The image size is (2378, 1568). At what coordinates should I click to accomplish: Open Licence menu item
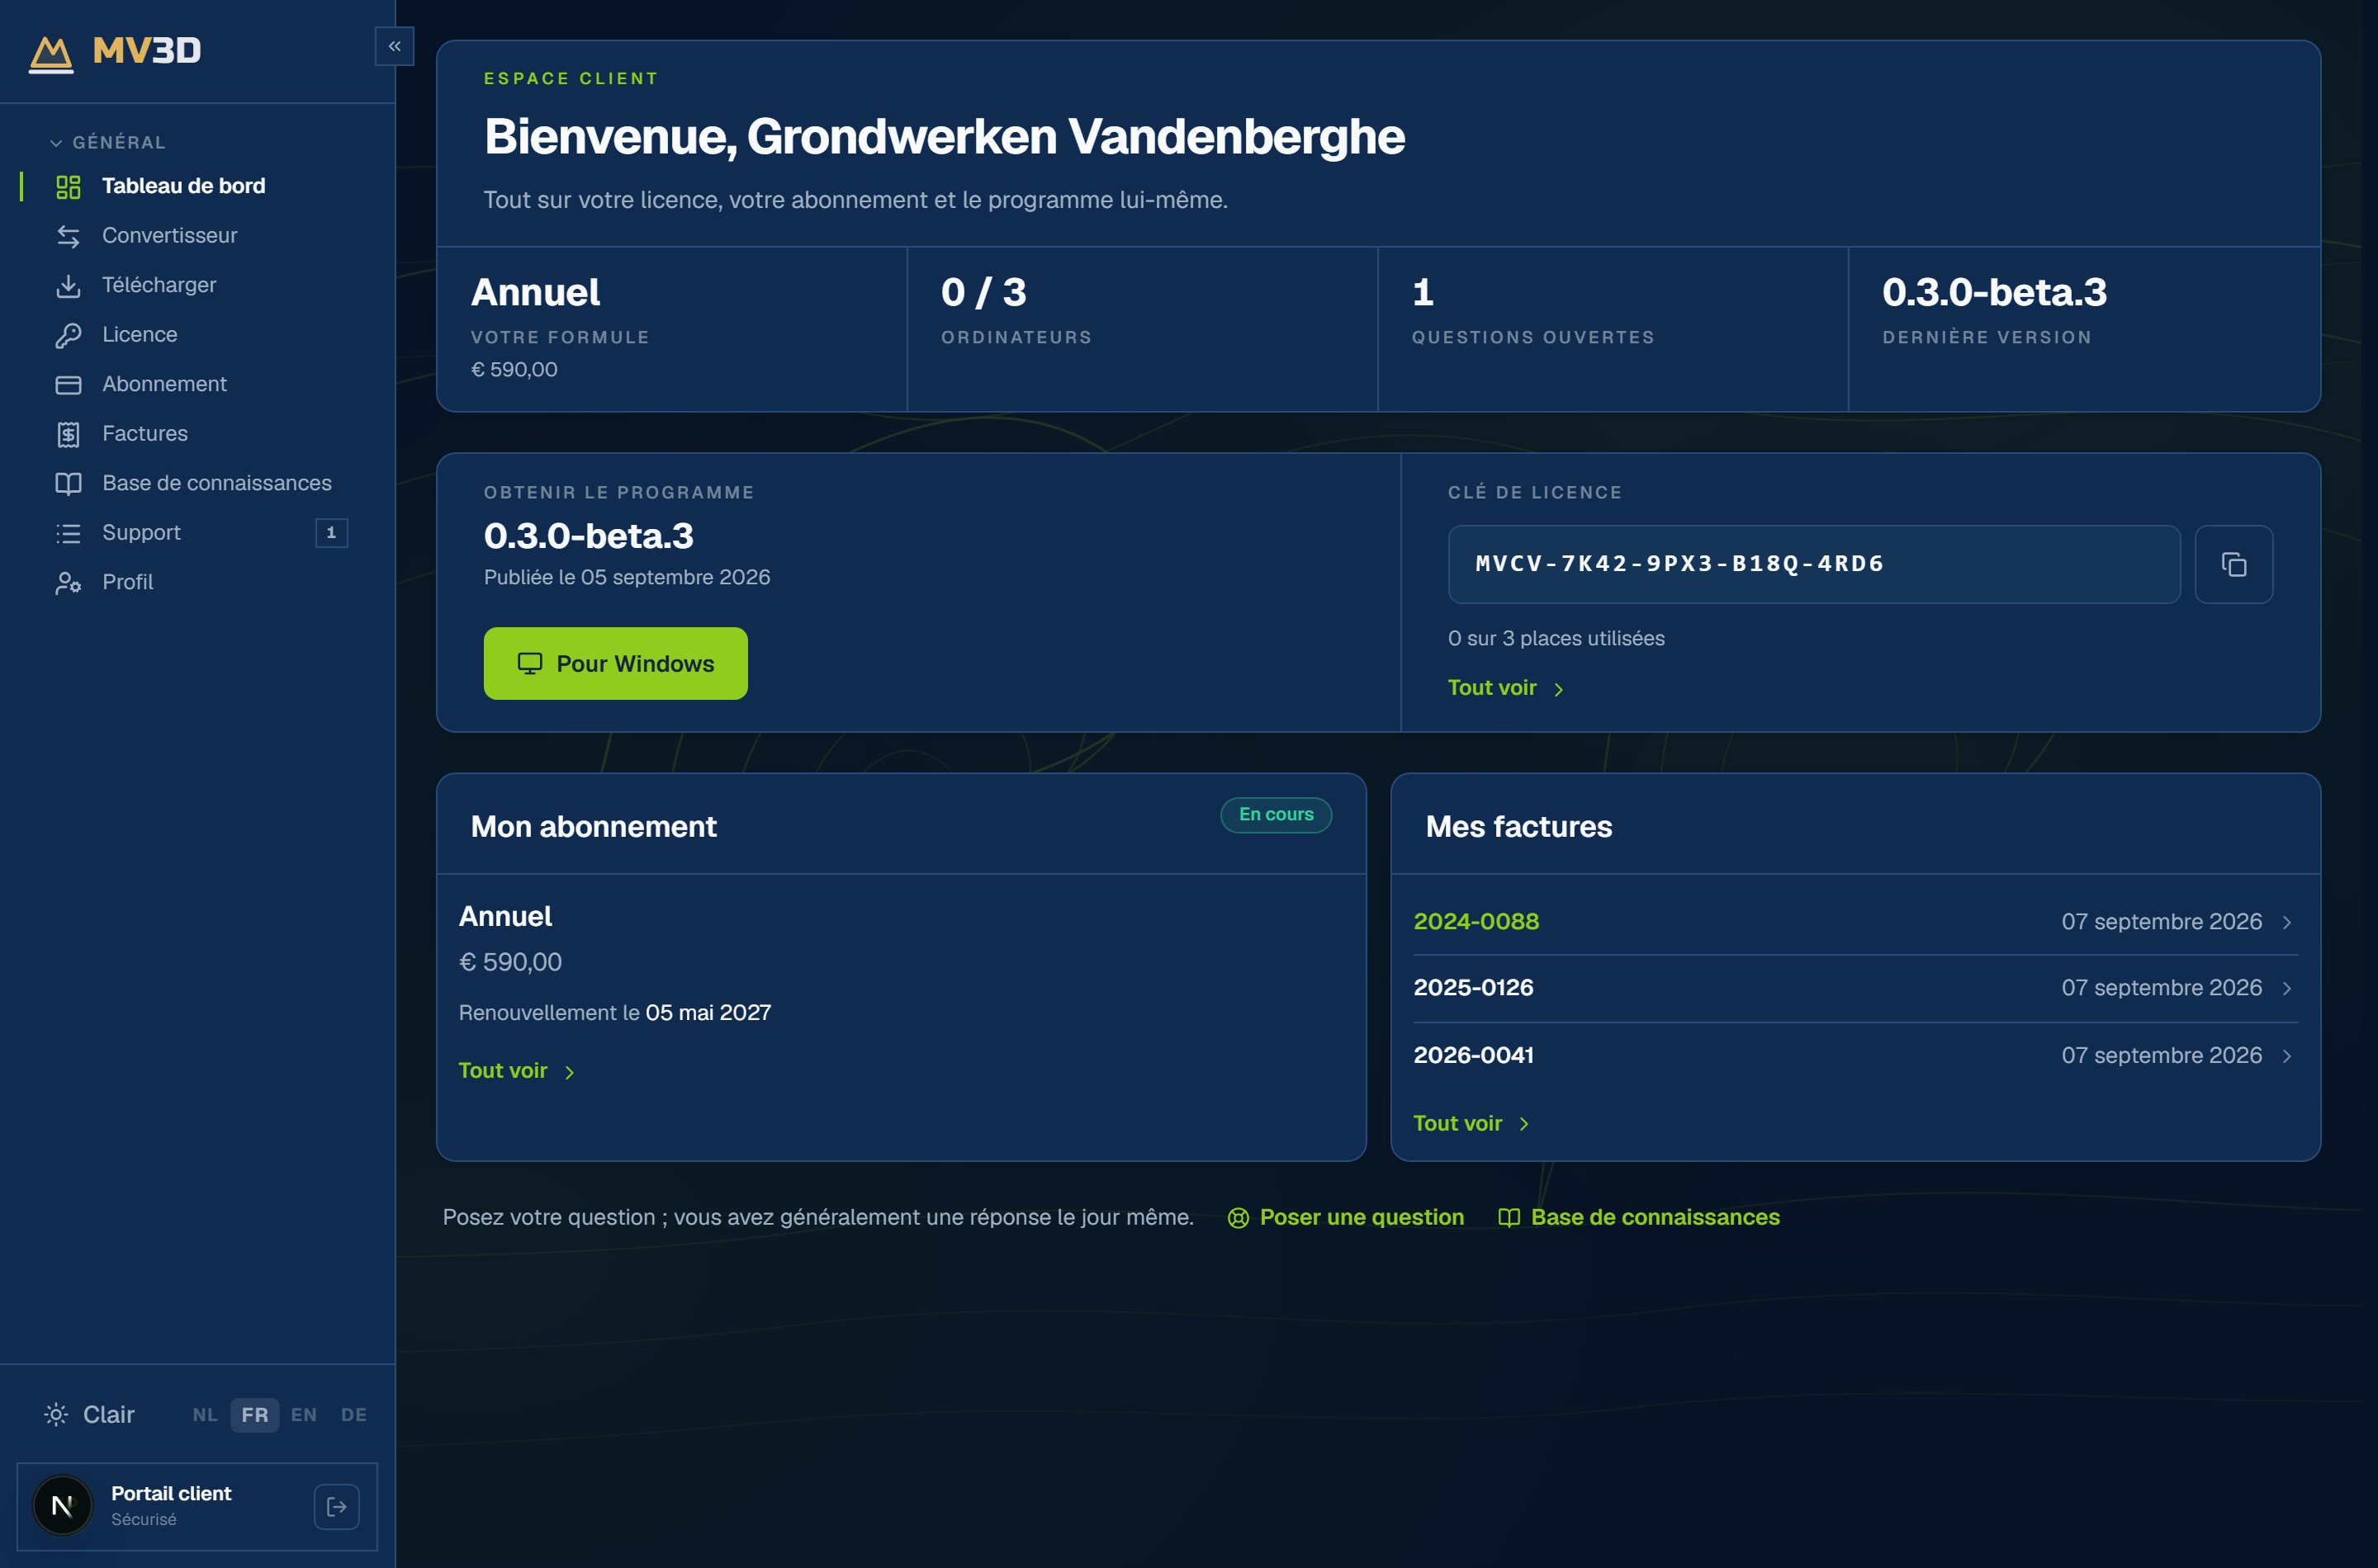197,335
